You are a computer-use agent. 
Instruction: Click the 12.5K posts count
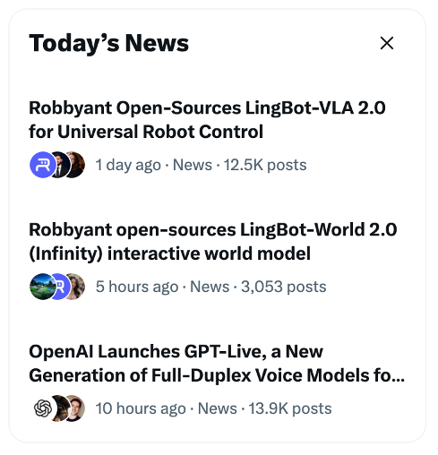(265, 165)
